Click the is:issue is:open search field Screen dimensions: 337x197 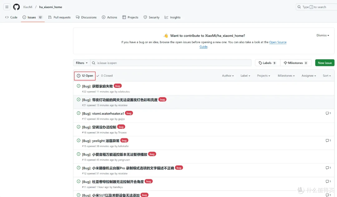tap(171, 63)
